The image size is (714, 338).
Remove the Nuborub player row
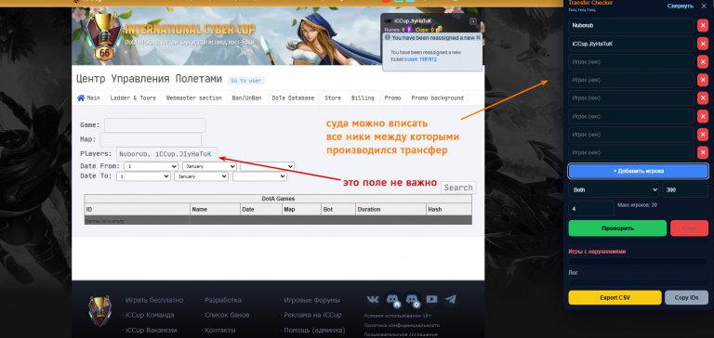[703, 25]
